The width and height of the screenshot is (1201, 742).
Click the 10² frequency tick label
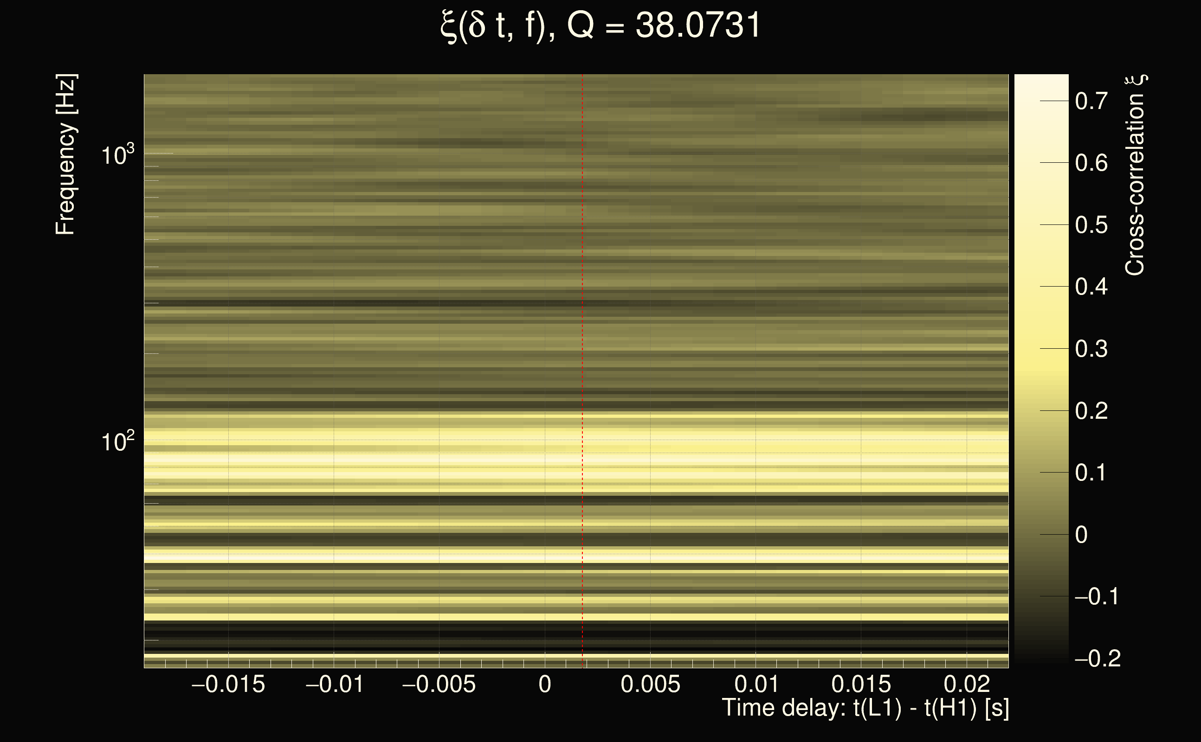coord(117,441)
